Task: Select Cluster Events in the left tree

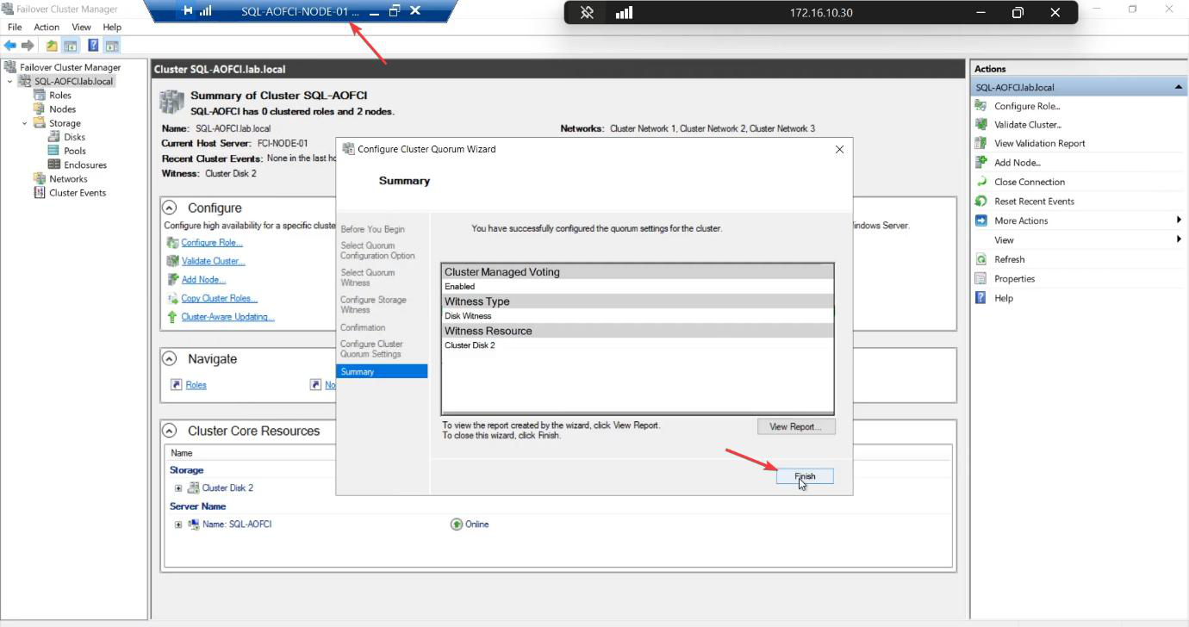Action: pos(78,193)
